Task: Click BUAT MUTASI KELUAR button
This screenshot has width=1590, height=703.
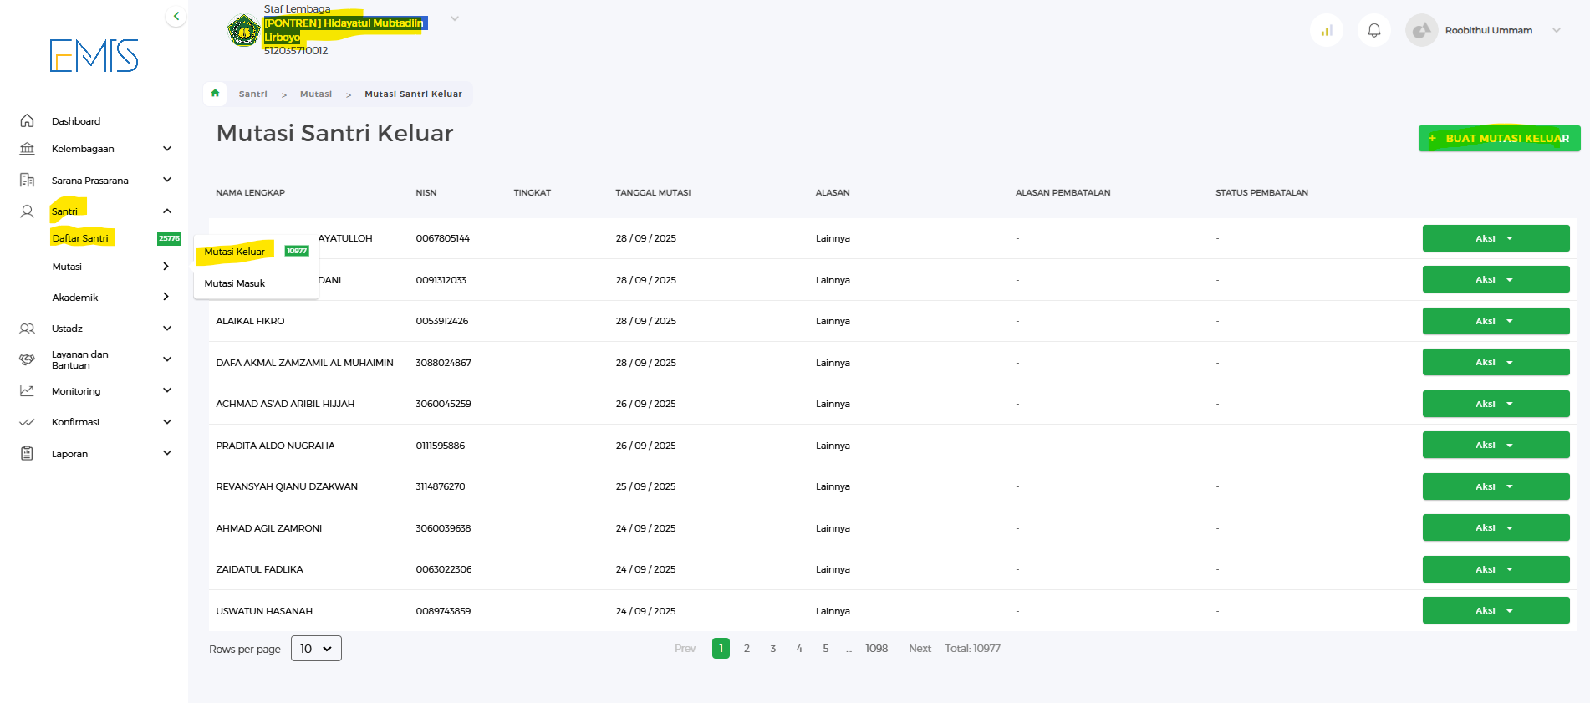Action: tap(1498, 139)
